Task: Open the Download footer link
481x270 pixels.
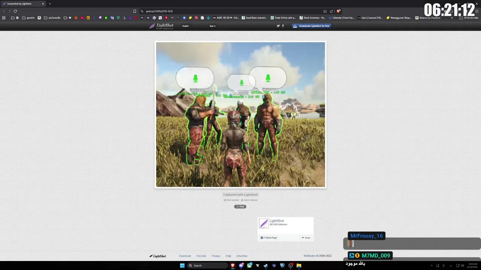Action: click(x=185, y=256)
